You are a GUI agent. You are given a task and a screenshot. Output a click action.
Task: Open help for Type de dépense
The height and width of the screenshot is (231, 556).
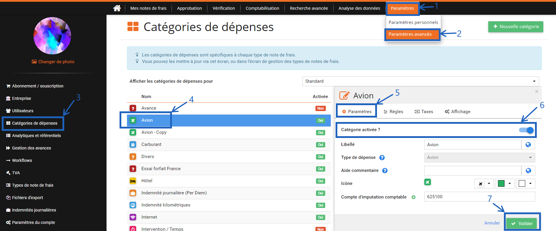[382, 157]
